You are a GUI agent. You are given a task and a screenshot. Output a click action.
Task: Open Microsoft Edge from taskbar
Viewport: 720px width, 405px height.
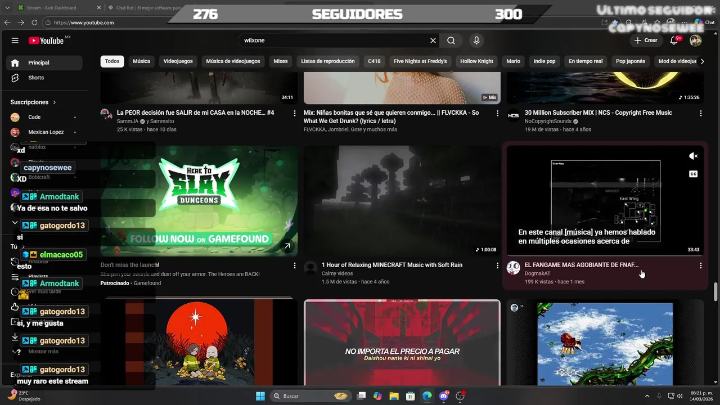point(427,396)
